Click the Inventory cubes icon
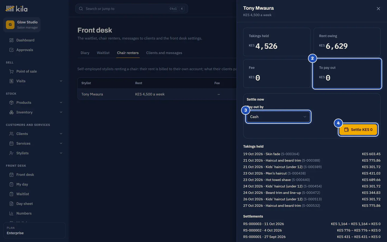Screen dimensions: 387x242 pos(11,112)
